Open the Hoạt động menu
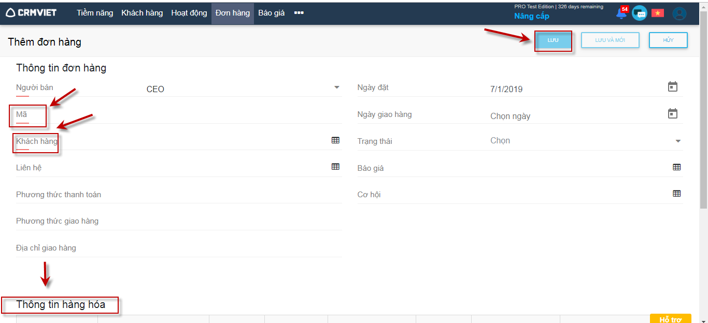 [x=189, y=13]
